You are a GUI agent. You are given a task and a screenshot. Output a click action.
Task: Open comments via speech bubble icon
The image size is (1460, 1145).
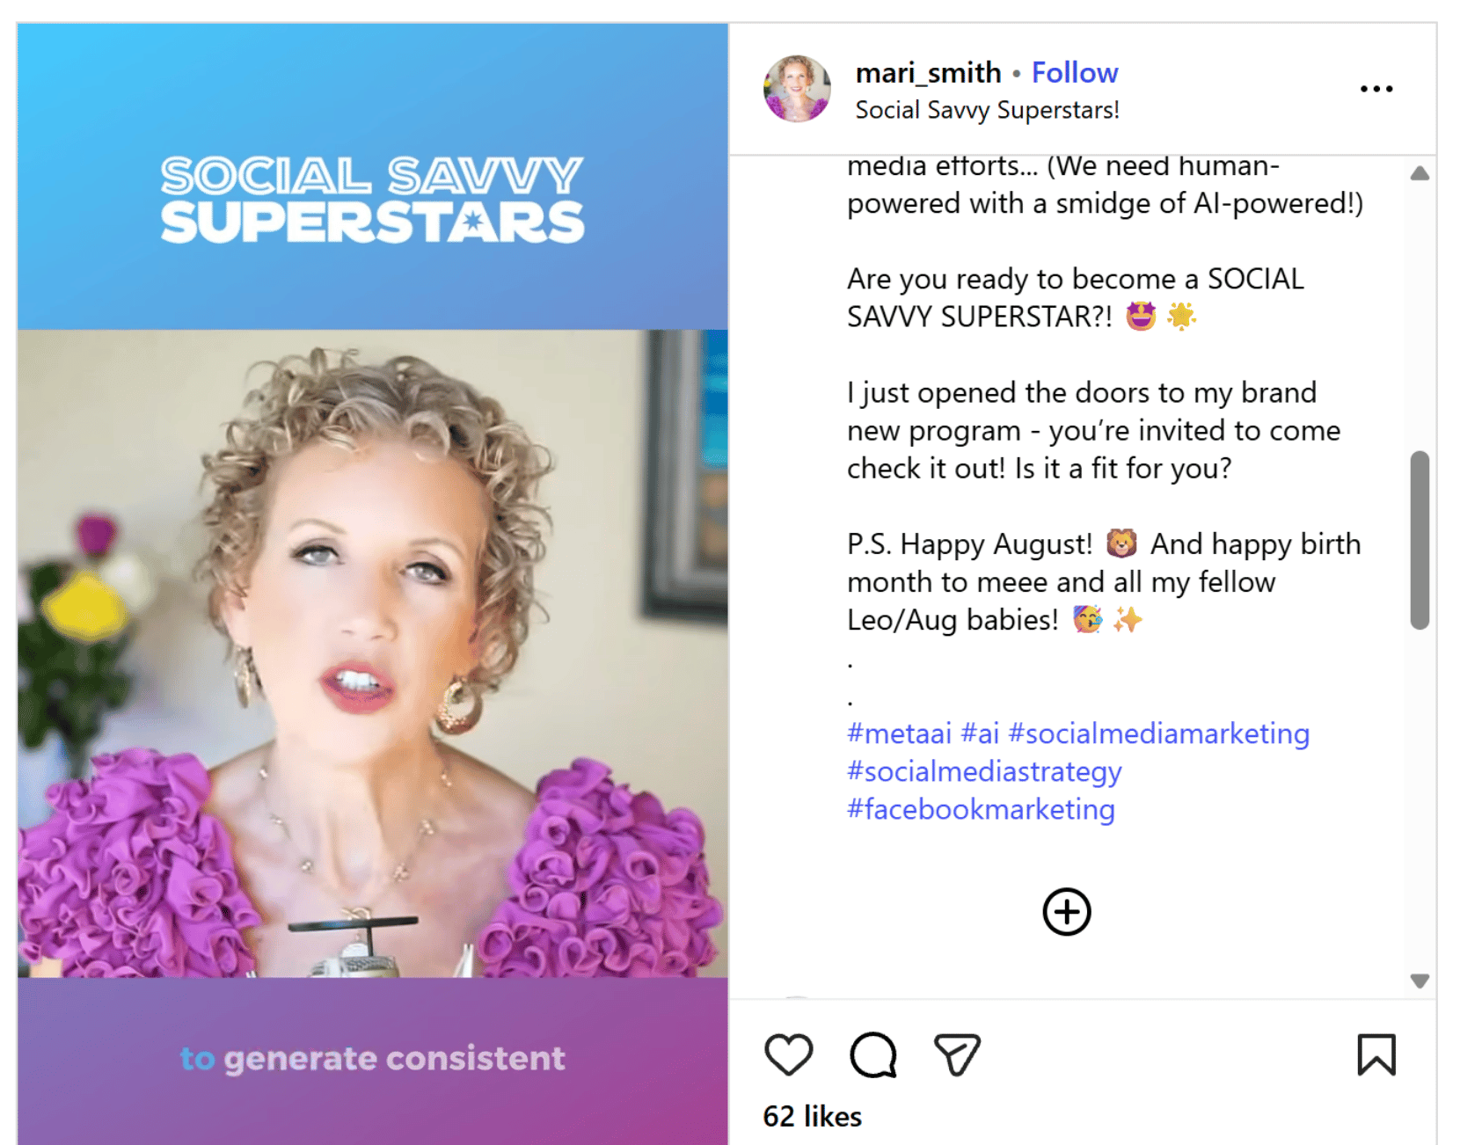[872, 1054]
